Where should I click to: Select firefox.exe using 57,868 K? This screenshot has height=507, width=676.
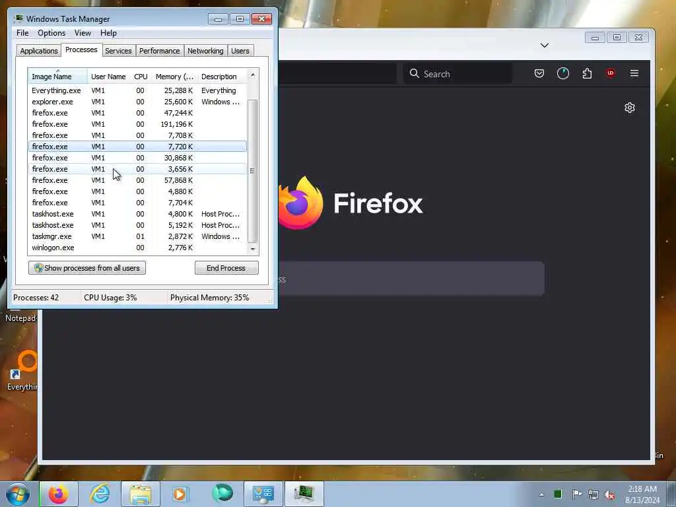pos(137,180)
